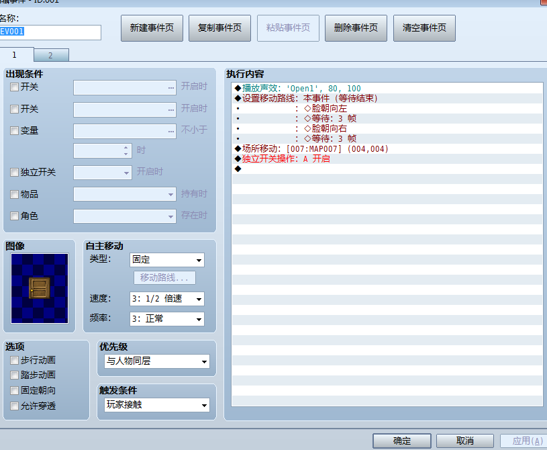This screenshot has width=547, height=450.
Task: Open the 触发条件 dropdown showing 玩家接触
Action: 157,405
